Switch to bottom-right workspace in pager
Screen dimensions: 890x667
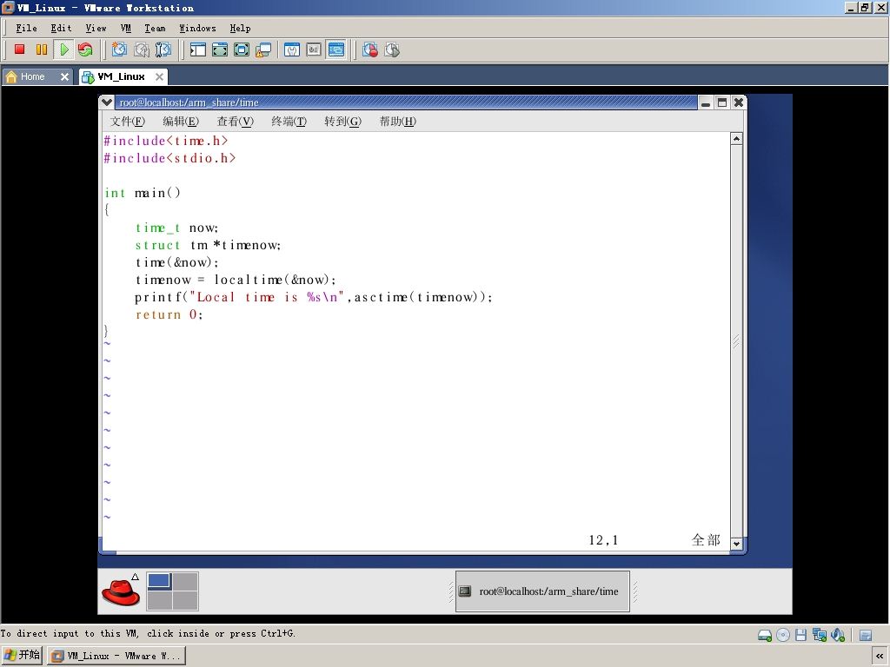coord(185,601)
